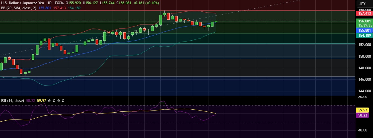The image size is (373, 138).
Task: Click the green 156.081 current price label
Action: coord(365,21)
